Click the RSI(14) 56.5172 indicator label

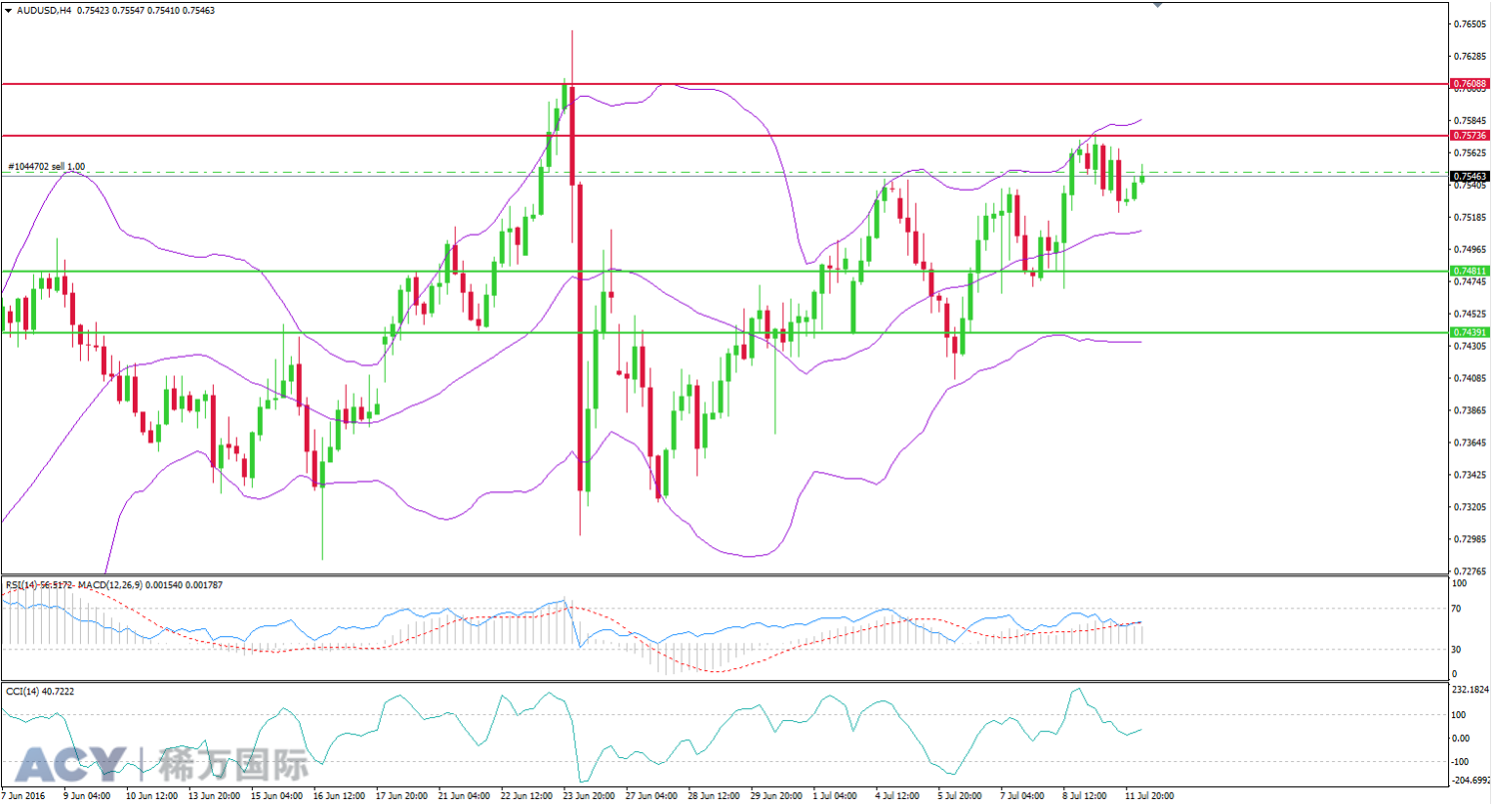[39, 584]
